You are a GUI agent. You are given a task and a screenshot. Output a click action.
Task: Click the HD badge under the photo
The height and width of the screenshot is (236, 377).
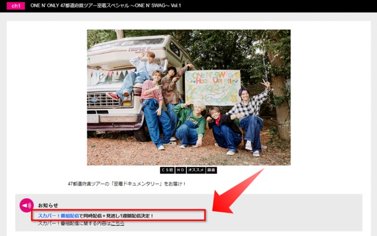pos(180,170)
